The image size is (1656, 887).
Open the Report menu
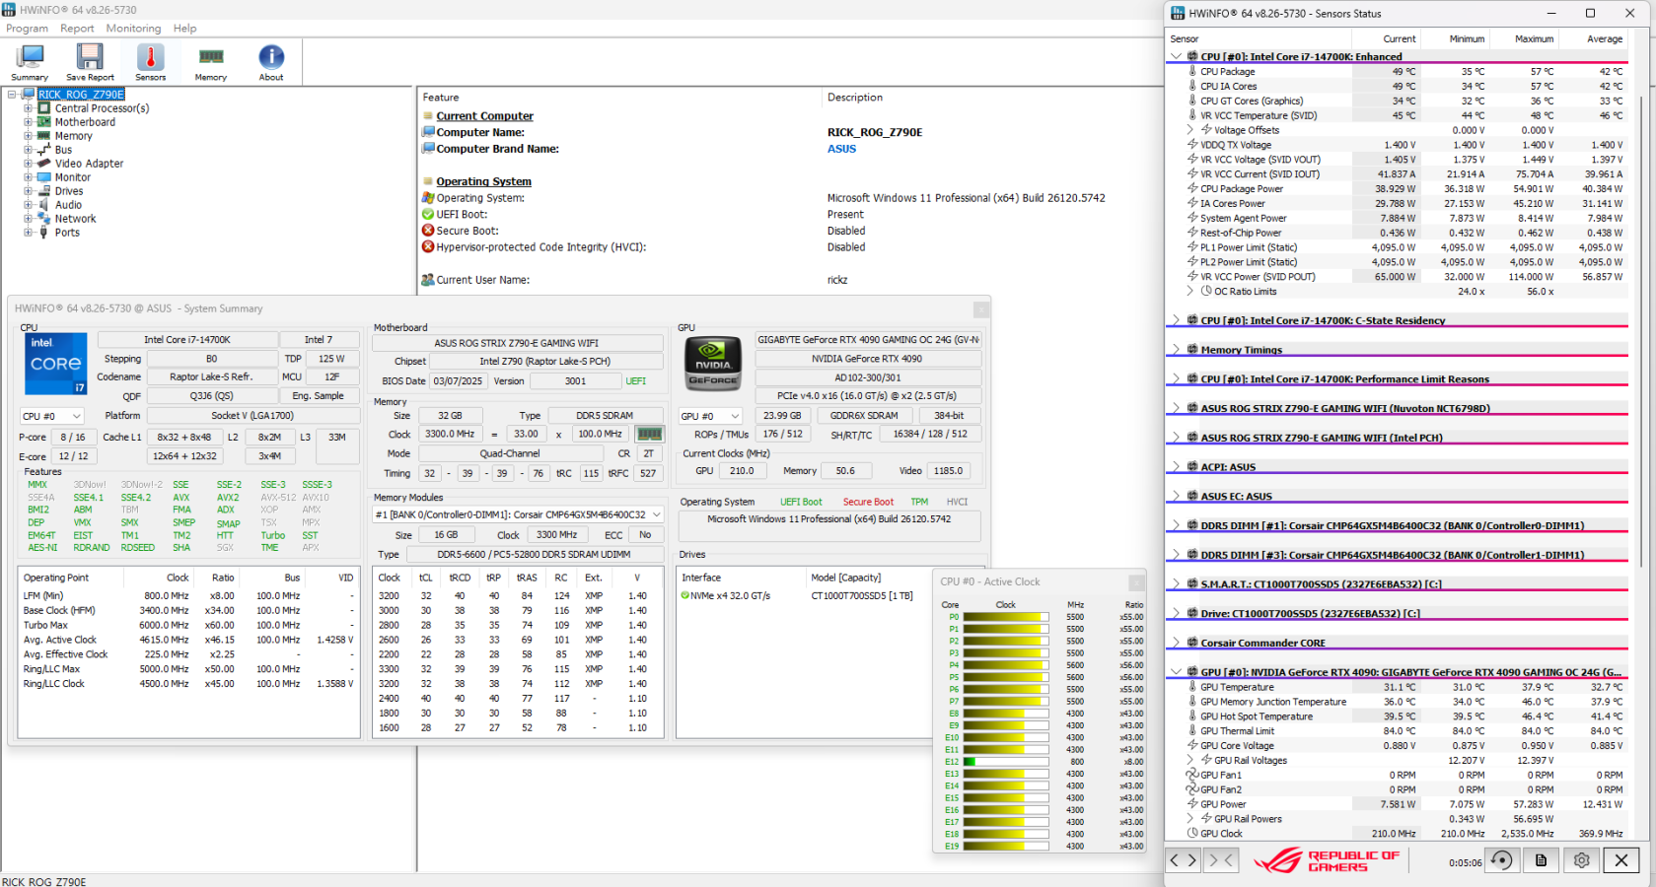click(77, 29)
